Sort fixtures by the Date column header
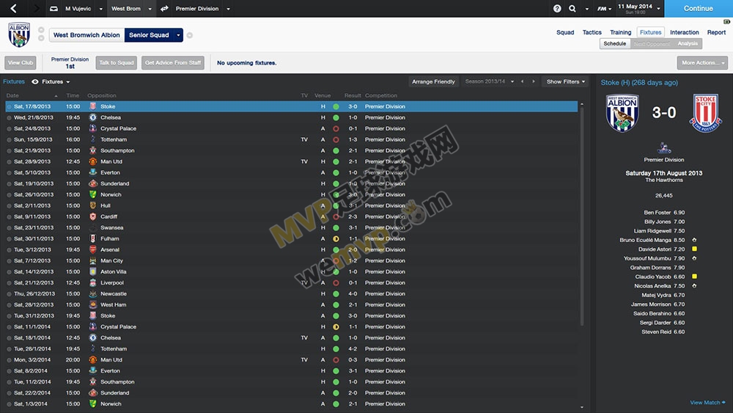The width and height of the screenshot is (733, 413). [12, 95]
